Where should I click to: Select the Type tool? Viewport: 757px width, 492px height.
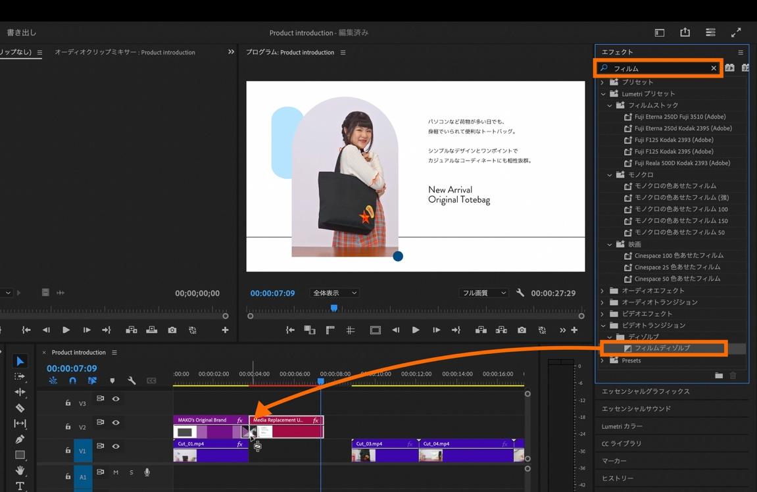tap(20, 486)
